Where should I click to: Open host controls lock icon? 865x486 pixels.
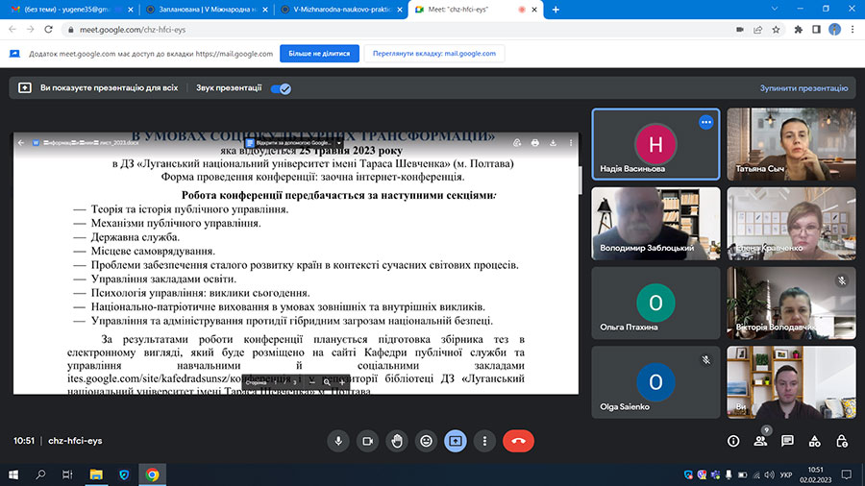(x=841, y=441)
